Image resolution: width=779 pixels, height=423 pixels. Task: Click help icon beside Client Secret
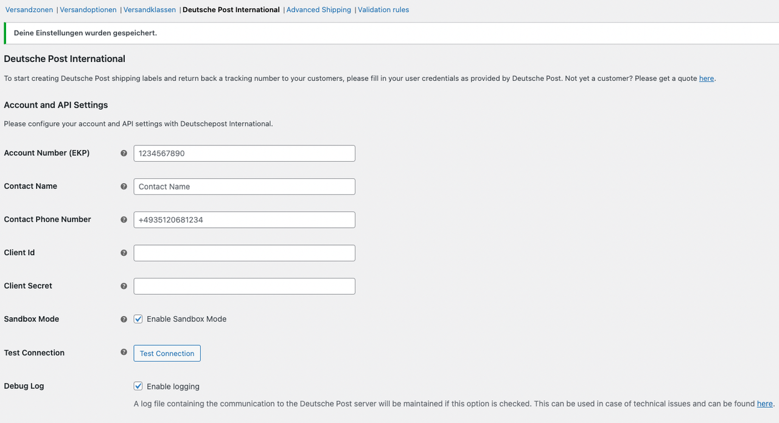pos(124,286)
